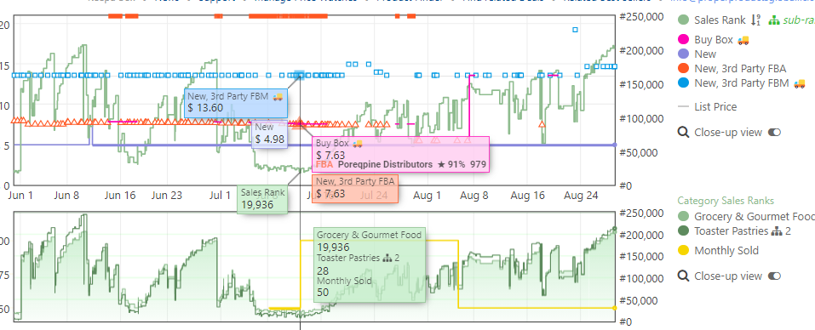Screen dimensions: 815x330
Task: Click the outlier blue FBM square near Aug 24
Action: point(575,30)
